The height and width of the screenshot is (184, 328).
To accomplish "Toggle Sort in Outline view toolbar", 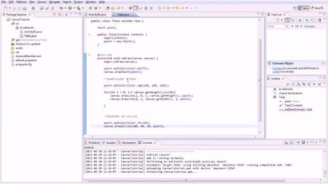I will click(x=298, y=84).
